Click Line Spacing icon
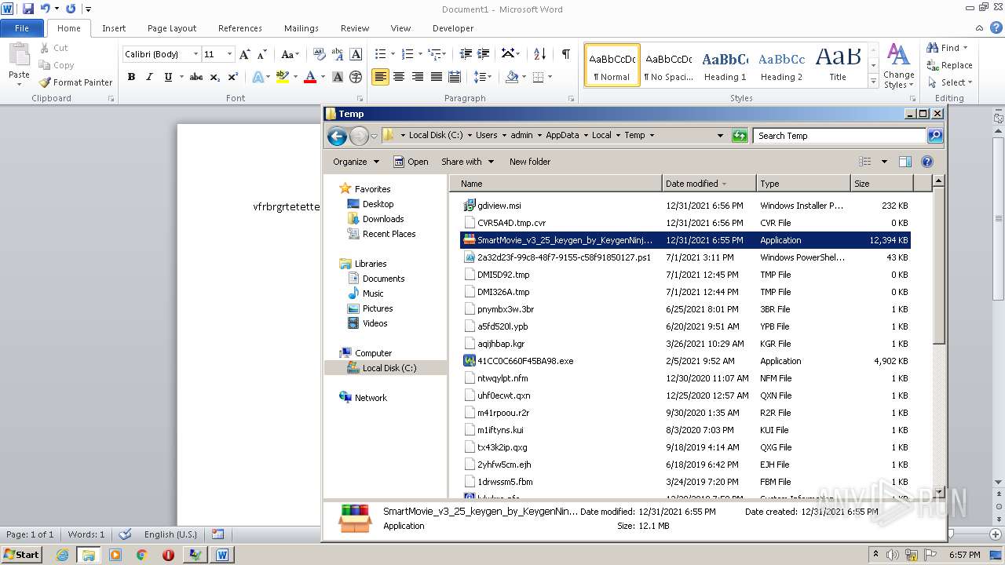 (480, 77)
